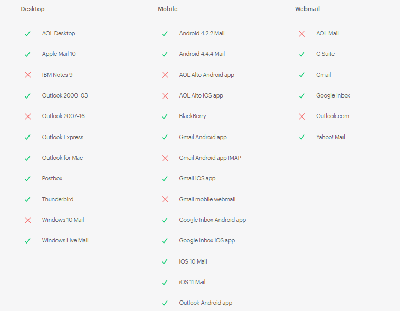Click the Gmail Android app IMAP text
The image size is (400, 311).
click(x=210, y=158)
